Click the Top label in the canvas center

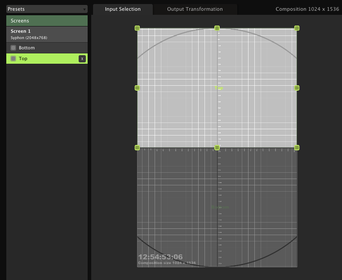pyautogui.click(x=218, y=88)
